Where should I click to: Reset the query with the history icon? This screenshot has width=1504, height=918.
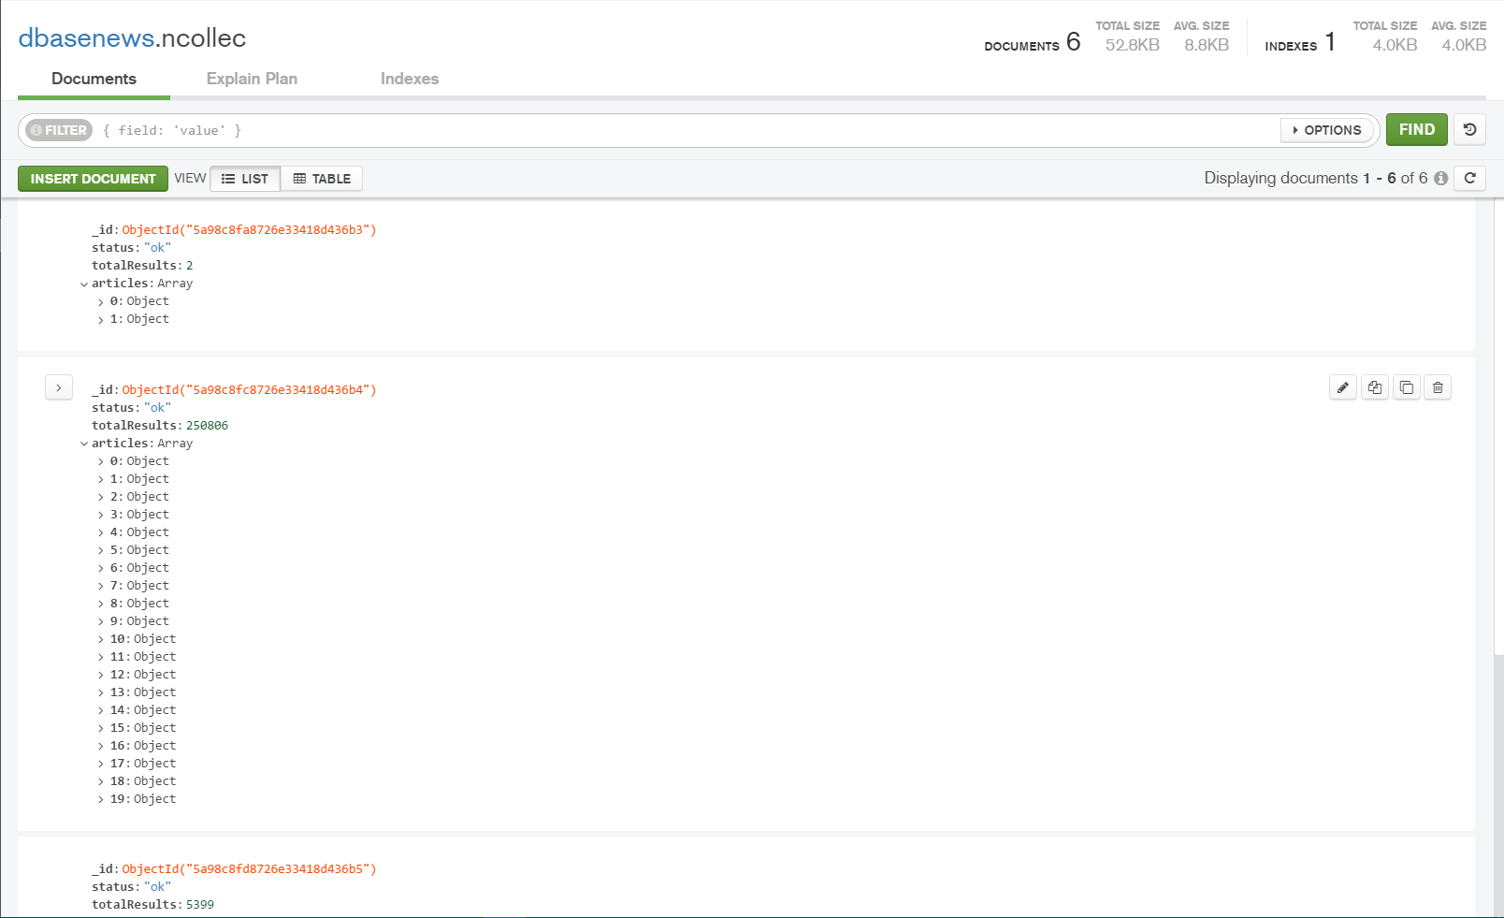coord(1470,130)
